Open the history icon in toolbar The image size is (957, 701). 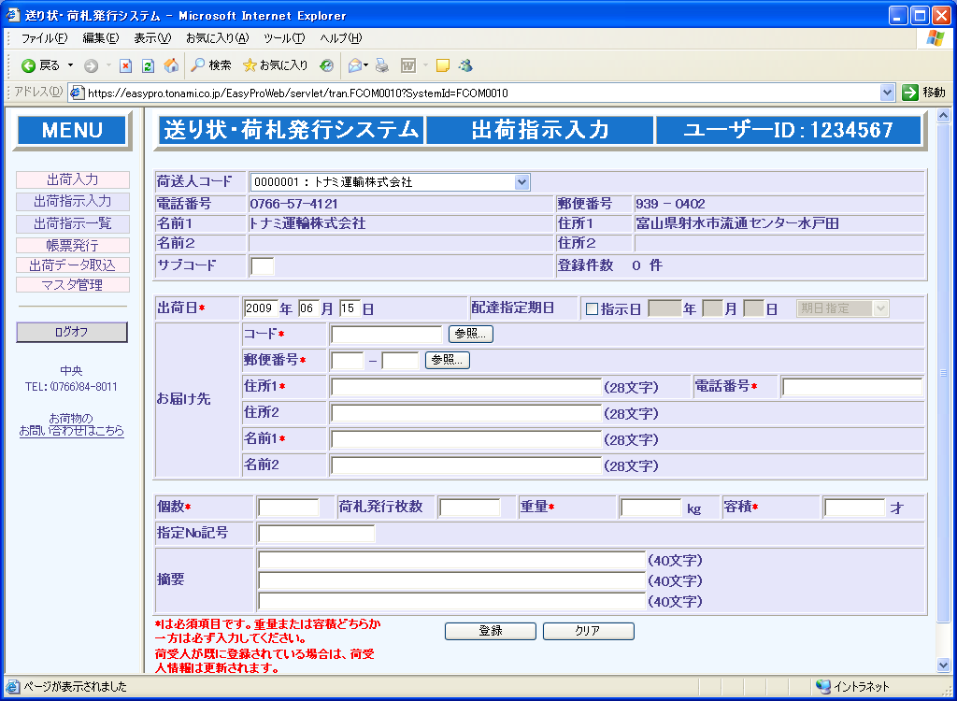tap(327, 66)
